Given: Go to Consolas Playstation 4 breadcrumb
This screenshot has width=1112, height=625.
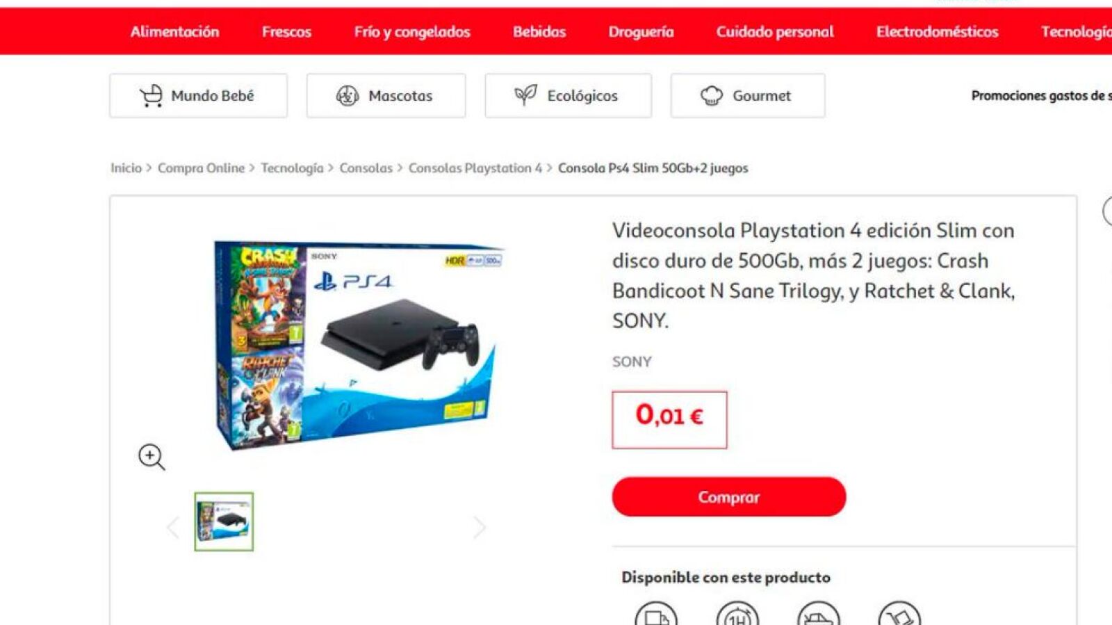Looking at the screenshot, I should pyautogui.click(x=475, y=168).
